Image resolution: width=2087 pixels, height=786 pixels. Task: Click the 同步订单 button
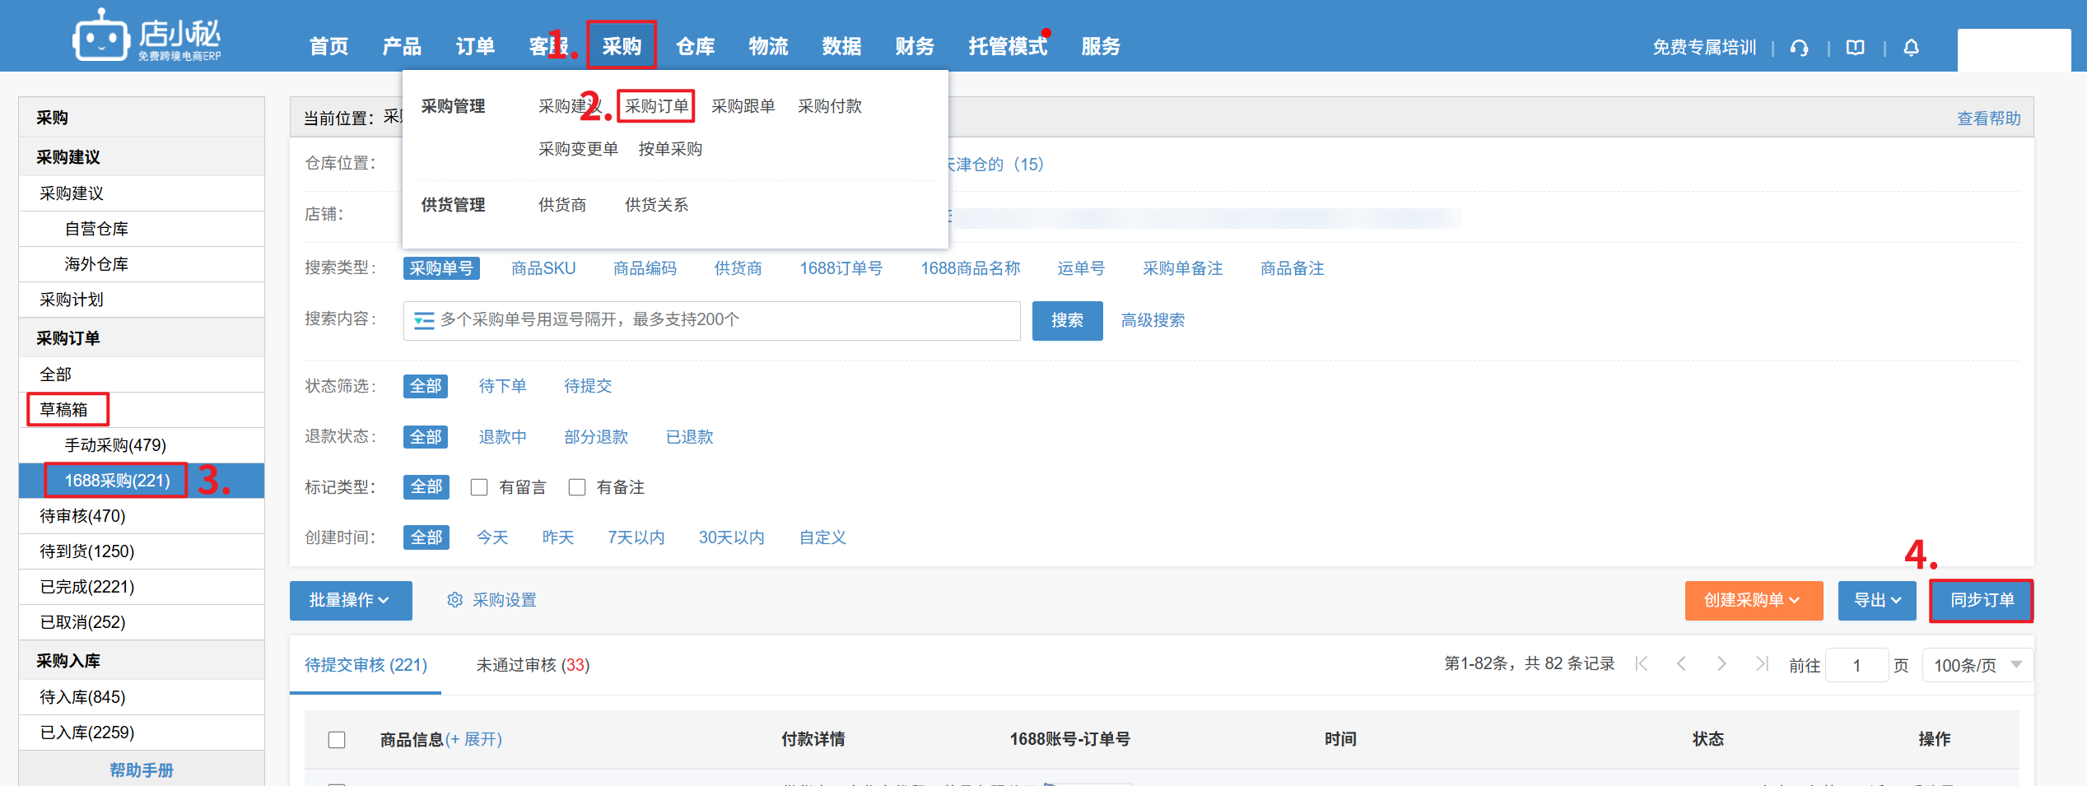(x=1981, y=600)
